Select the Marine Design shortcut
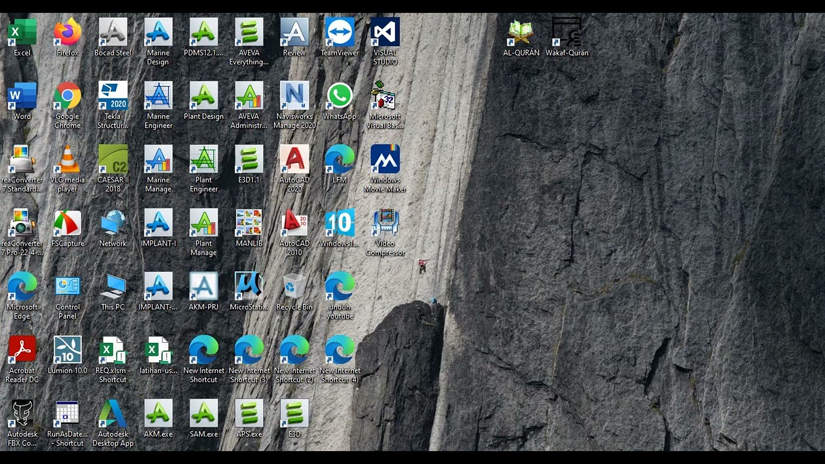This screenshot has width=825, height=464. 158,32
